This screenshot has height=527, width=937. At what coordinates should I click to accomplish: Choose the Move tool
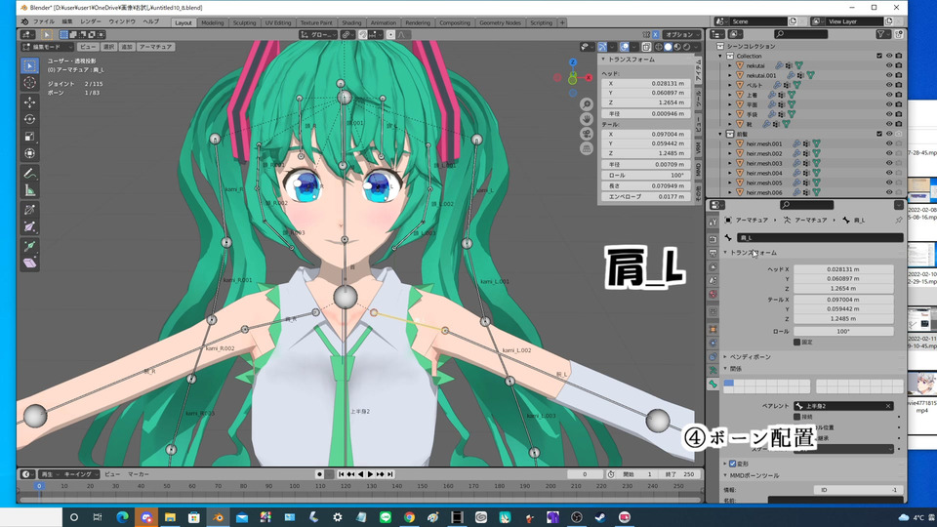[29, 102]
